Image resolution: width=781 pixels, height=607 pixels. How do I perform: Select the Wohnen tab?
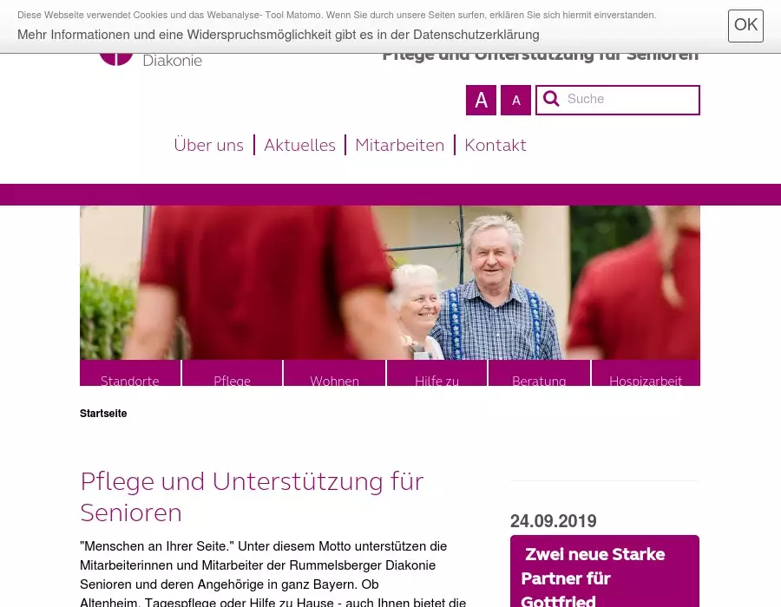(334, 373)
